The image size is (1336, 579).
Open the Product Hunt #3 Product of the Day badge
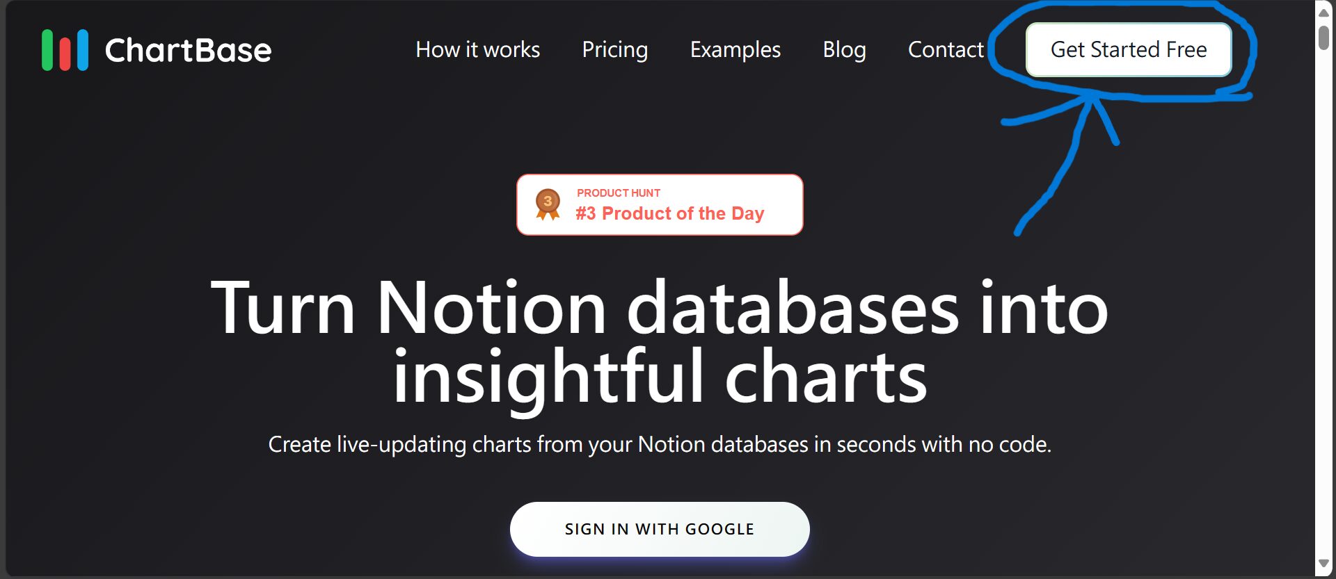pos(659,204)
